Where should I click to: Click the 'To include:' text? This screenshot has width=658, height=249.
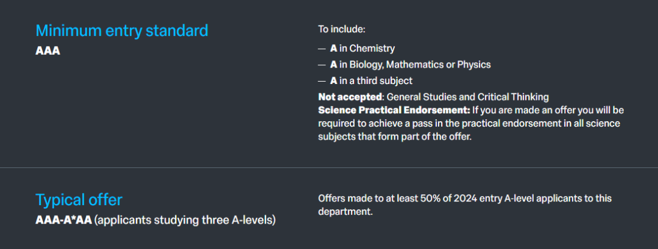pos(341,29)
